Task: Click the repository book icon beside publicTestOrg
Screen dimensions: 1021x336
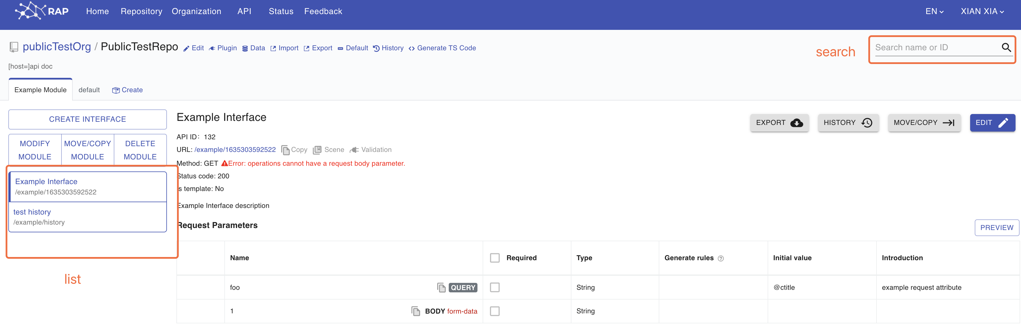Action: tap(14, 47)
